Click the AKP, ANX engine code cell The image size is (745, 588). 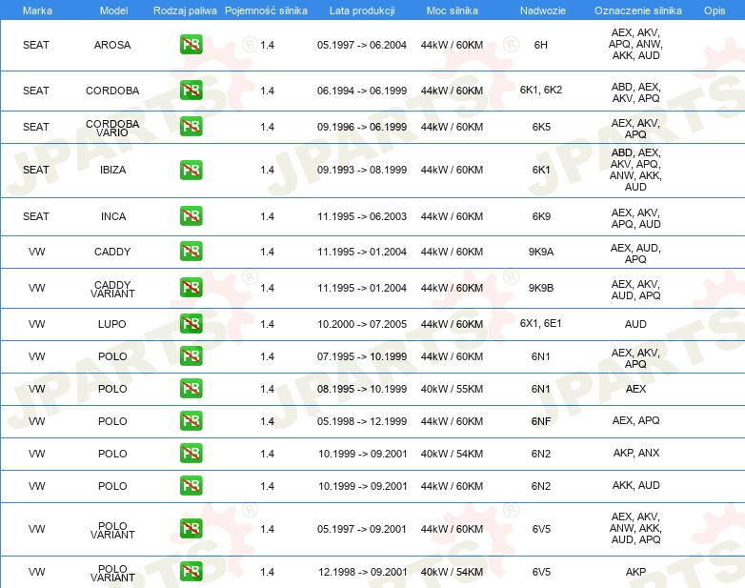[x=636, y=453]
